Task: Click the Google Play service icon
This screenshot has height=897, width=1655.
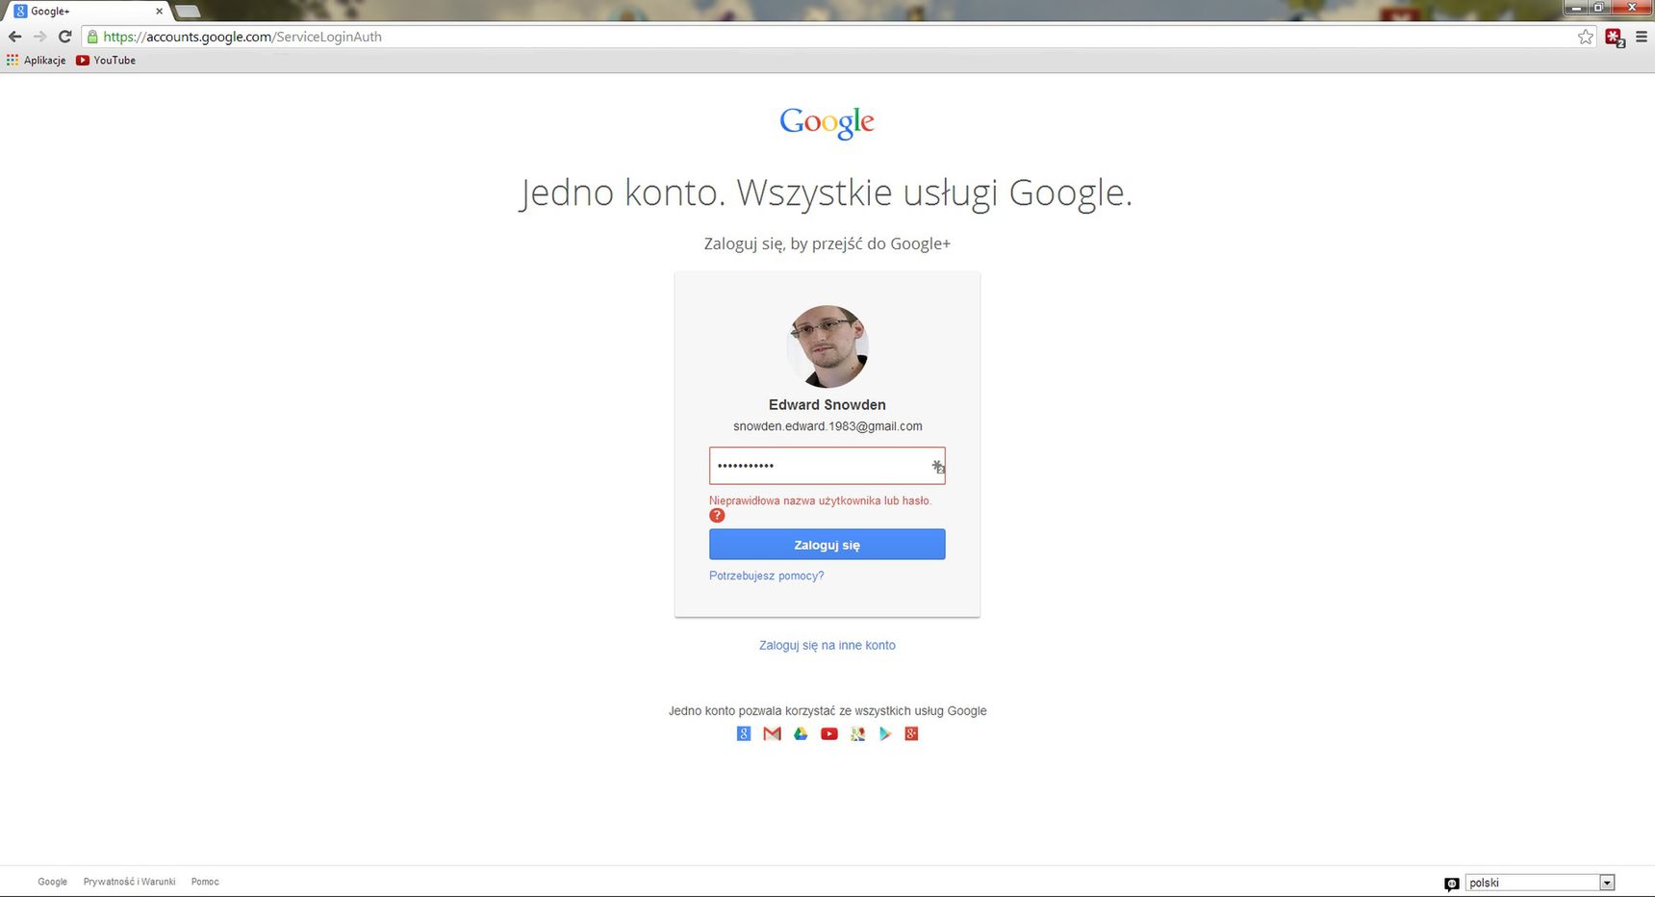Action: click(885, 733)
